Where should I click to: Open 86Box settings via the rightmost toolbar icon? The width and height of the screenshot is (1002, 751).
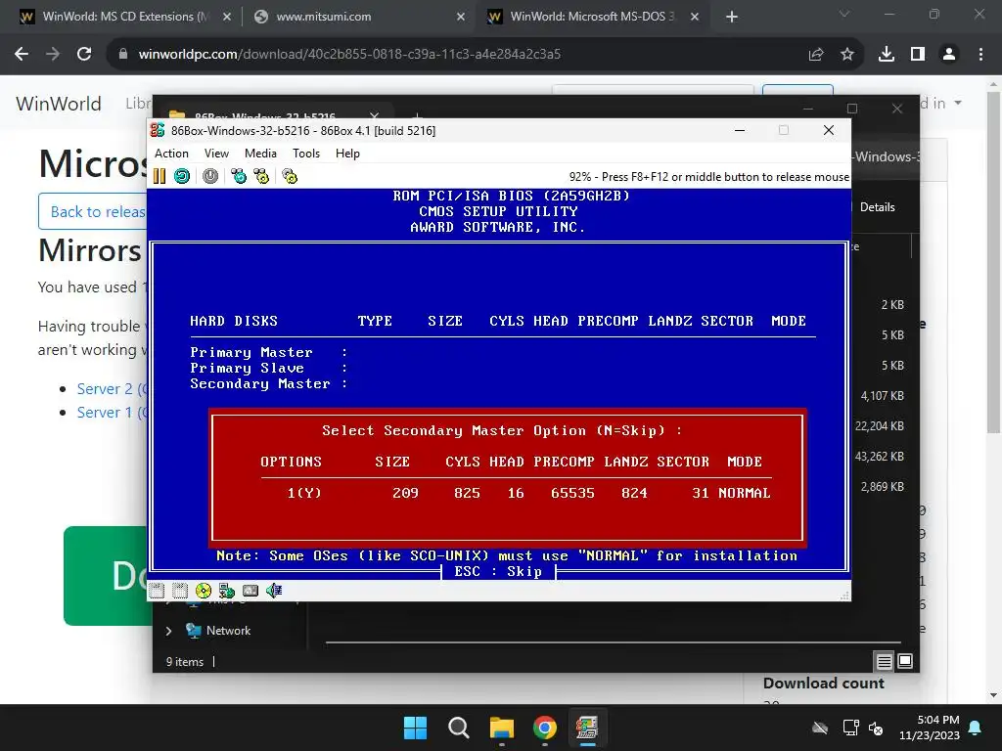(290, 176)
